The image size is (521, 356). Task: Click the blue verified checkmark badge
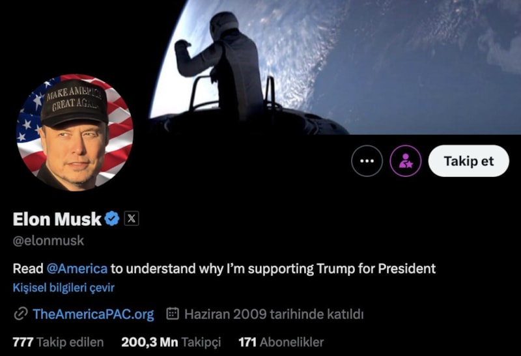coord(112,219)
